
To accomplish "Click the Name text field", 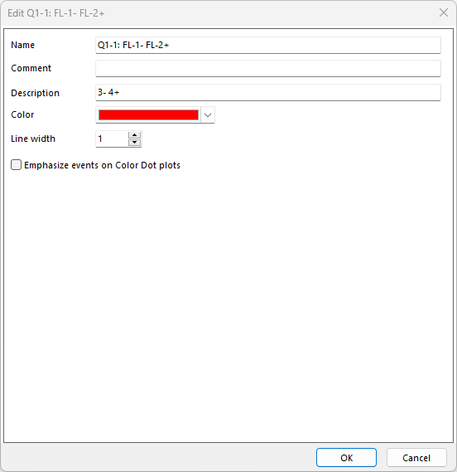I will [268, 45].
